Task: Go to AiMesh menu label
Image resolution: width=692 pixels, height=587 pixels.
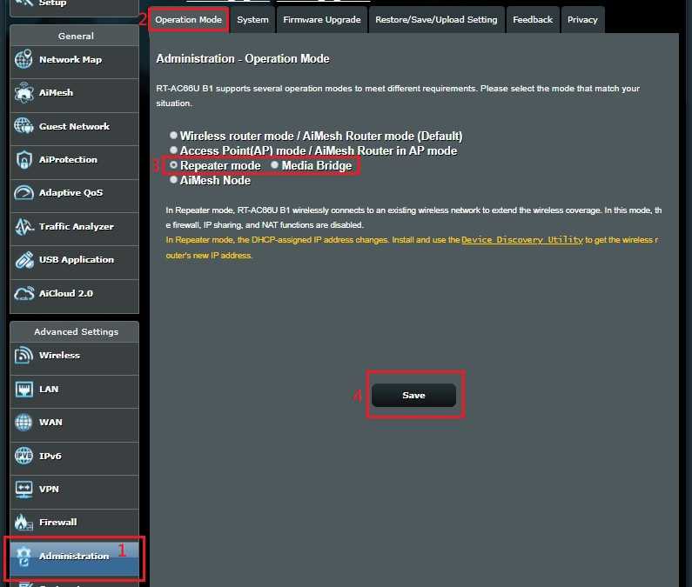Action: pyautogui.click(x=56, y=92)
